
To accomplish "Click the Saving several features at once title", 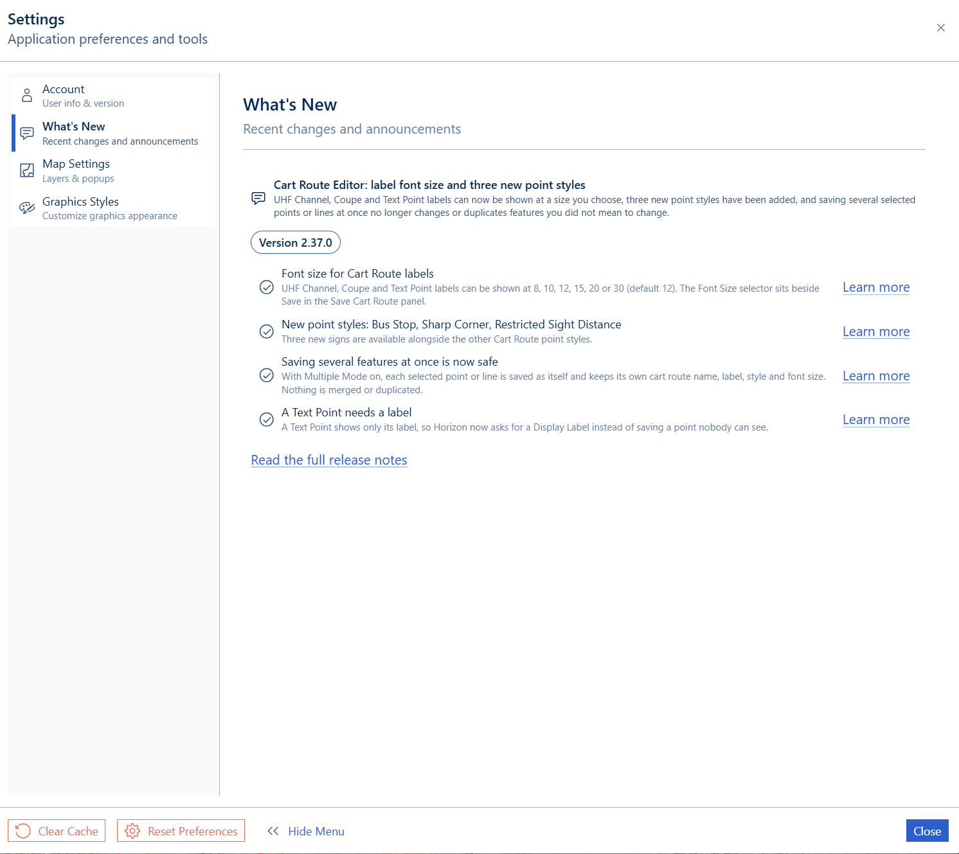I will pyautogui.click(x=390, y=362).
